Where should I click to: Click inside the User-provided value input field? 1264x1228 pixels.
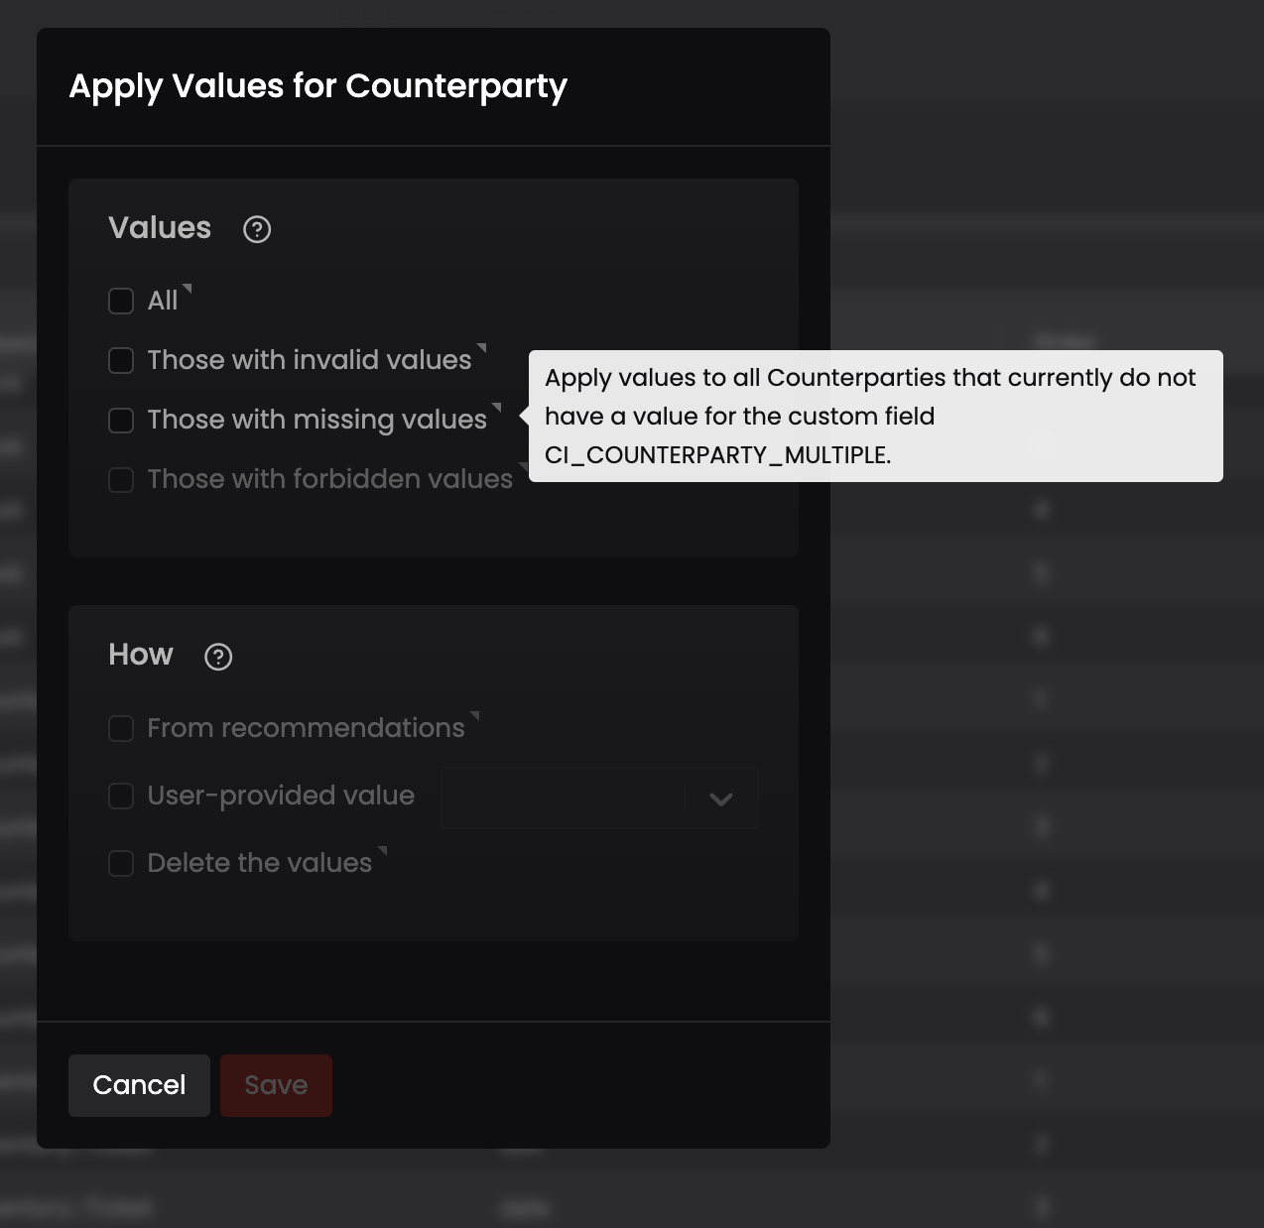tap(564, 798)
